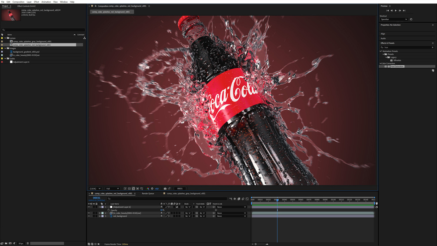Start playback with the Preview play button

[x=396, y=10]
